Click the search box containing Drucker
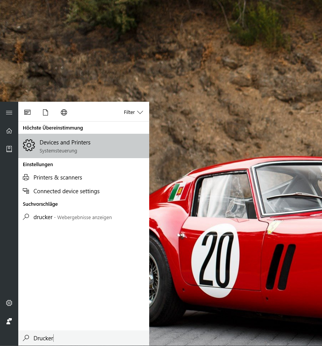The width and height of the screenshot is (322, 346). point(84,338)
